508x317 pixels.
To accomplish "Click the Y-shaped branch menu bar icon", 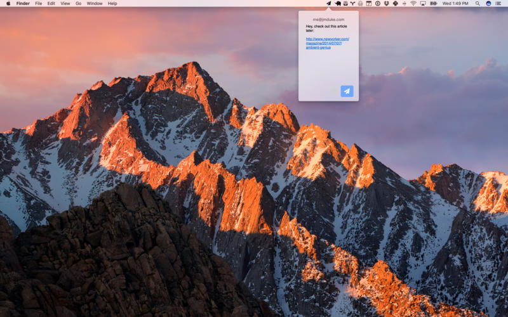I will tap(352, 3).
